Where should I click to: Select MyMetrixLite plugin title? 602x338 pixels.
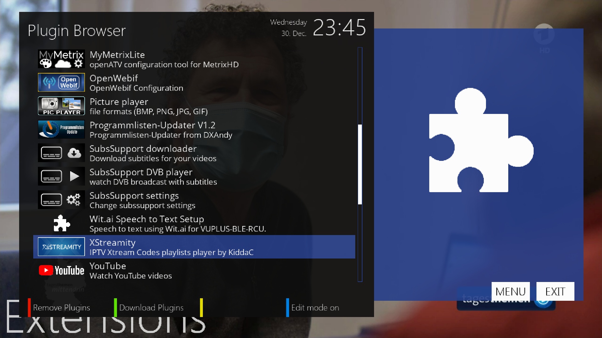pos(117,55)
